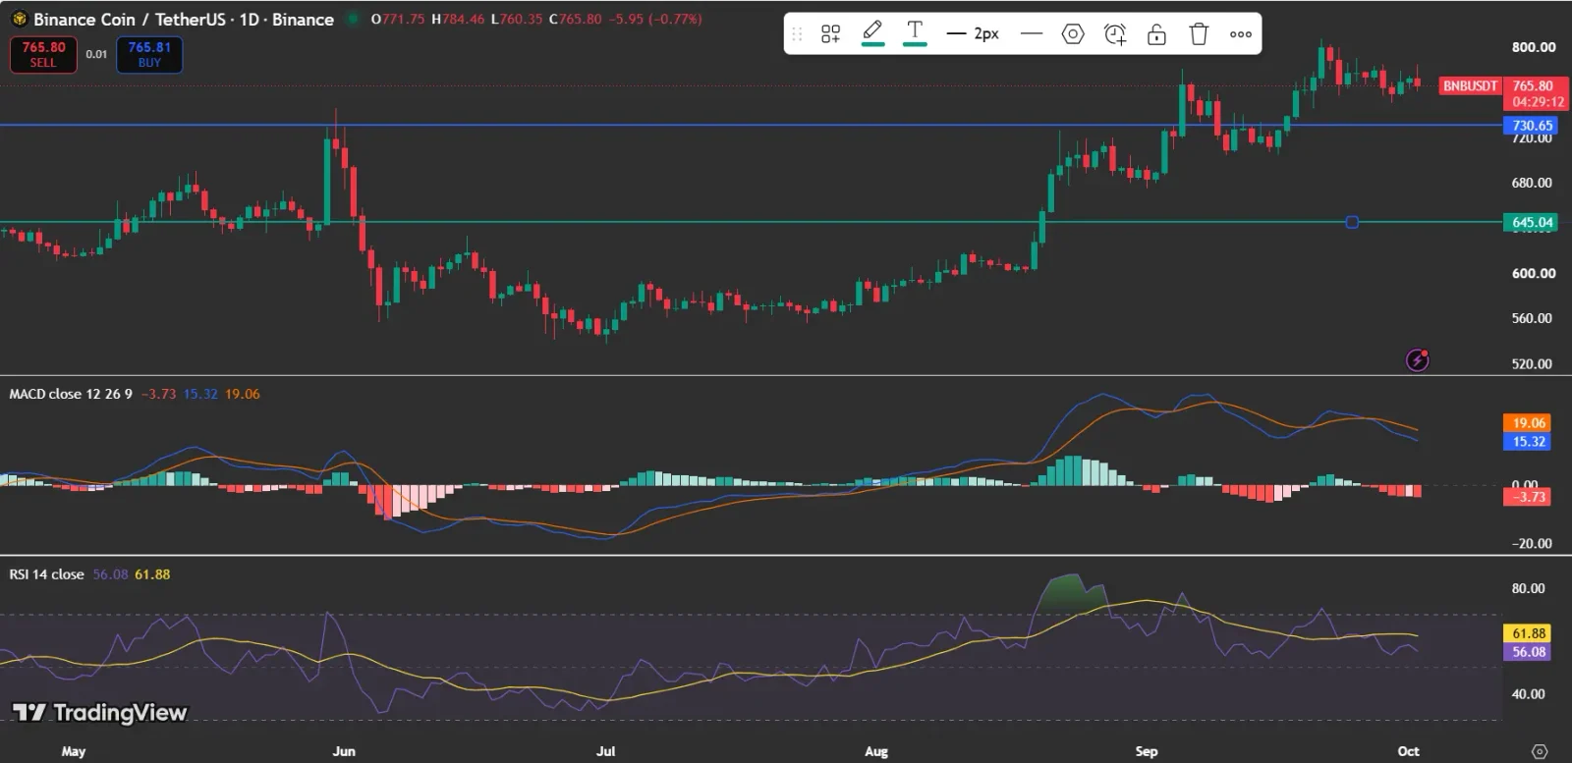1572x763 pixels.
Task: Open drawing settings hexagon icon
Action: [x=1073, y=34]
